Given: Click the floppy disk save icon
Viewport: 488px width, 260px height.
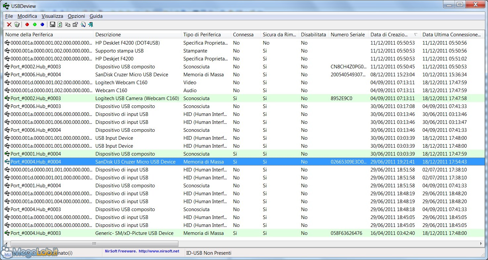Looking at the screenshot, I should point(52,24).
